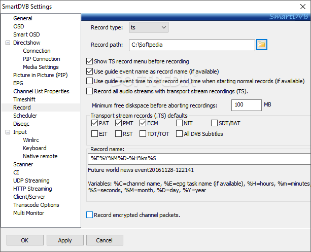311x252 pixels.
Task: Open Multi Monitor settings
Action: pyautogui.click(x=28, y=213)
